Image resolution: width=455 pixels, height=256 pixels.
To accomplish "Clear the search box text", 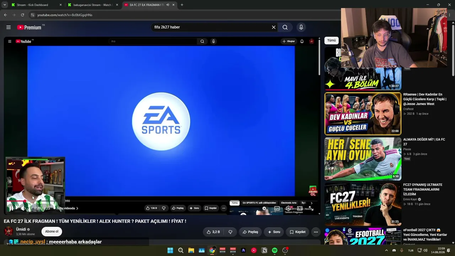I will pos(274,27).
